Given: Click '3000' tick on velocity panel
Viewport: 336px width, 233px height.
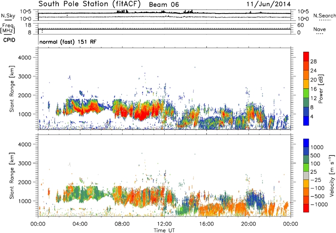Looking at the screenshot, I should click(25, 163).
